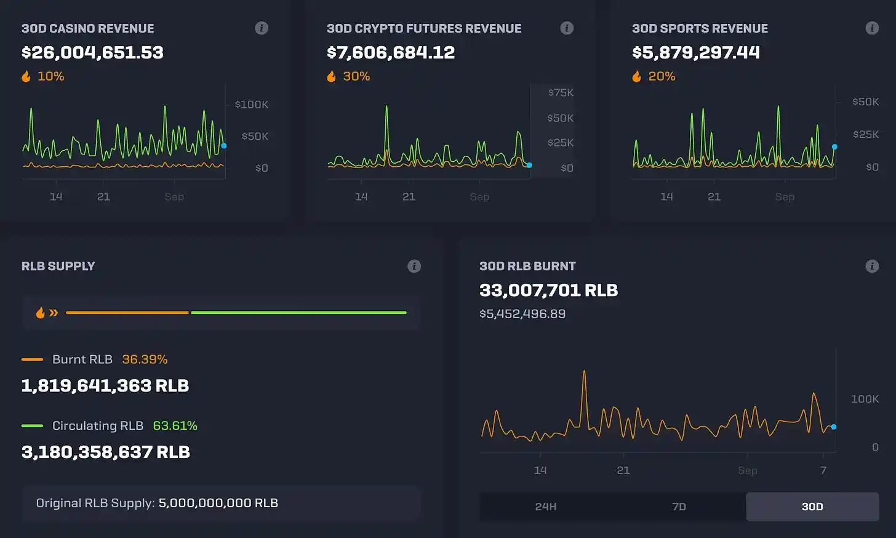Click the info icon on 30D Casino Revenue
The width and height of the screenshot is (896, 538).
(262, 28)
